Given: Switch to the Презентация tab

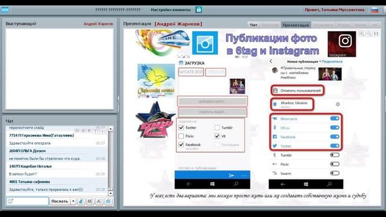Looking at the screenshot, I should (296, 25).
